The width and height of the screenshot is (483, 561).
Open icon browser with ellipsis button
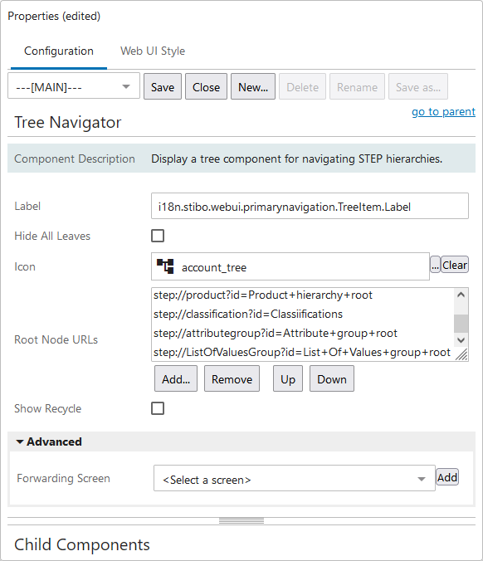(435, 265)
